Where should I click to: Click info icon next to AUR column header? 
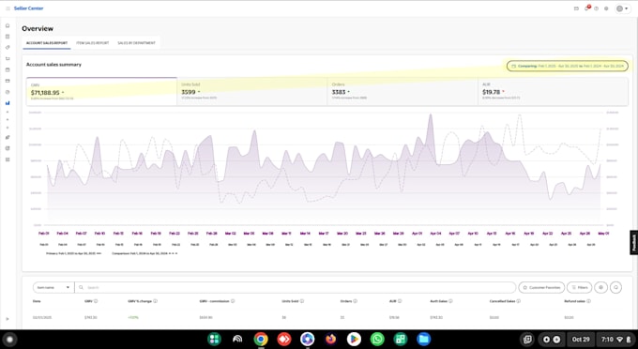[x=400, y=301]
